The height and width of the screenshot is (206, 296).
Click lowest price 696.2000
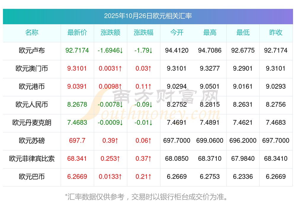243,141
